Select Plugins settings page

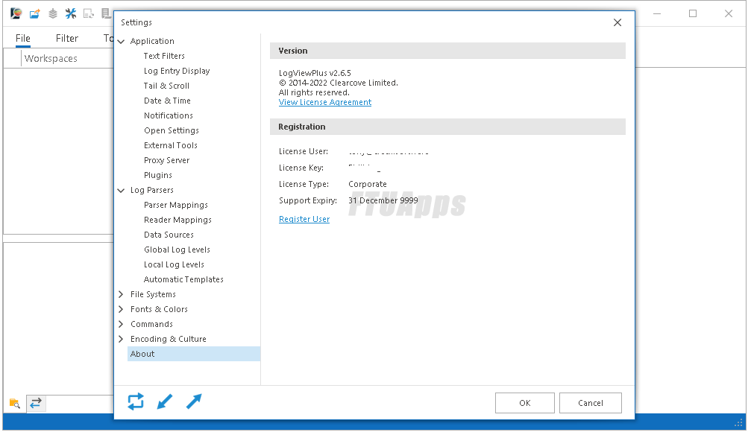tap(158, 175)
